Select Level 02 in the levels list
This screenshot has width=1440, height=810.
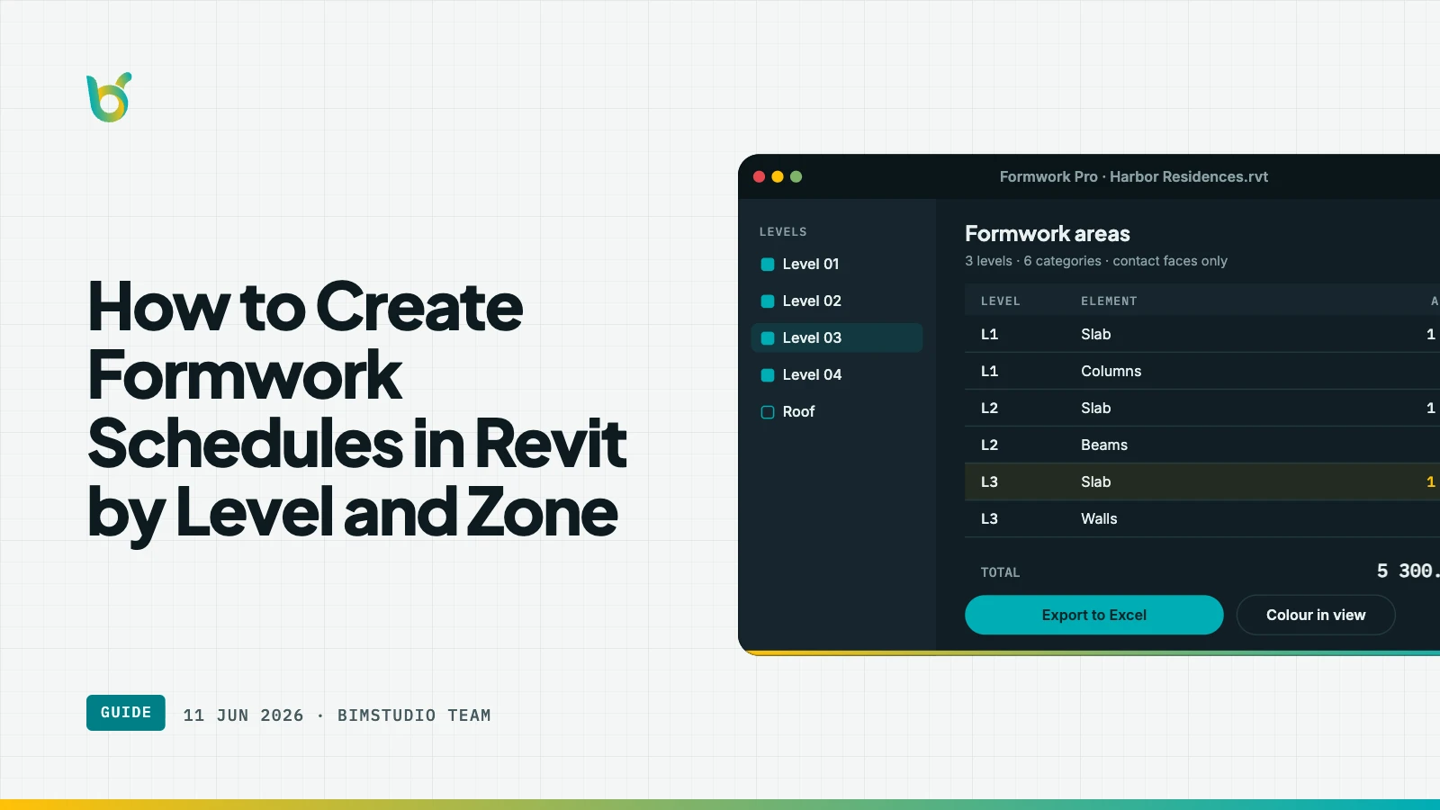pyautogui.click(x=837, y=301)
